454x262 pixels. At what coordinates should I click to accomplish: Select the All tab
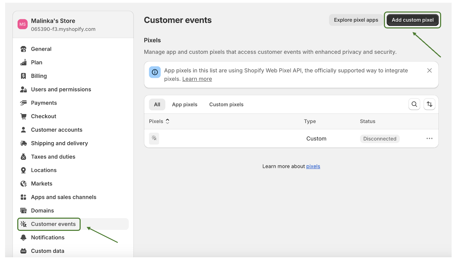157,105
